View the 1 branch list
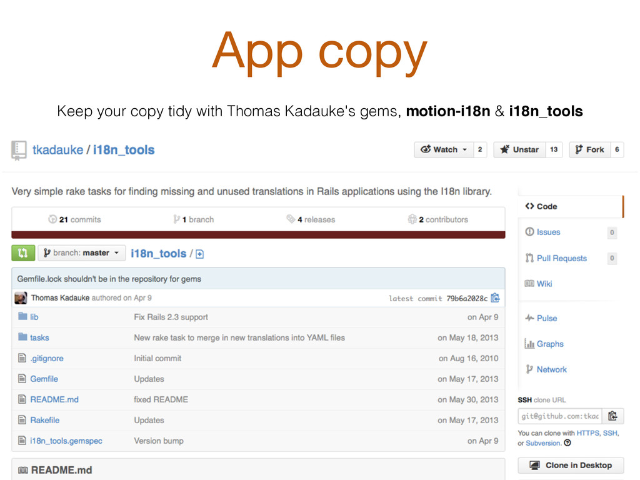Image resolution: width=640 pixels, height=480 pixels. (x=194, y=219)
